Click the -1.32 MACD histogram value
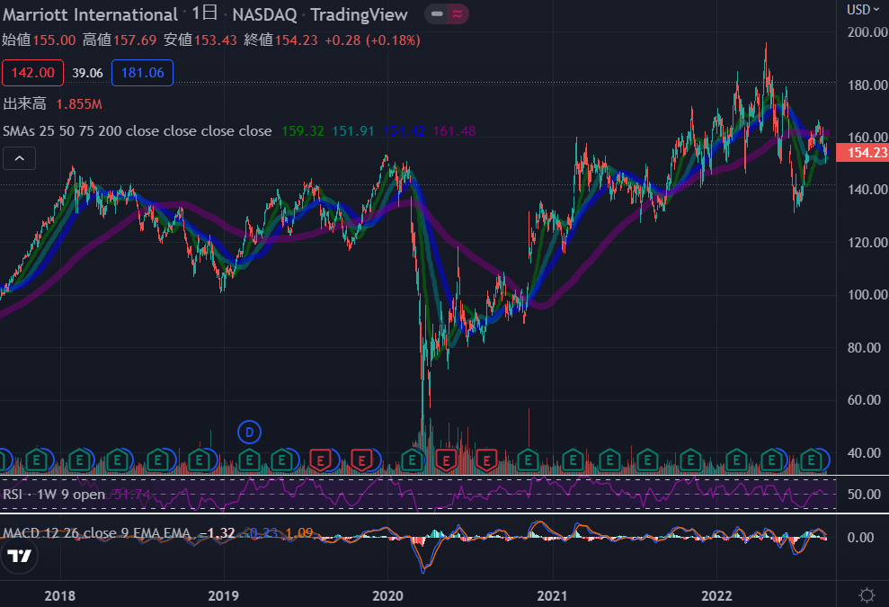Image resolution: width=889 pixels, height=607 pixels. click(x=218, y=532)
